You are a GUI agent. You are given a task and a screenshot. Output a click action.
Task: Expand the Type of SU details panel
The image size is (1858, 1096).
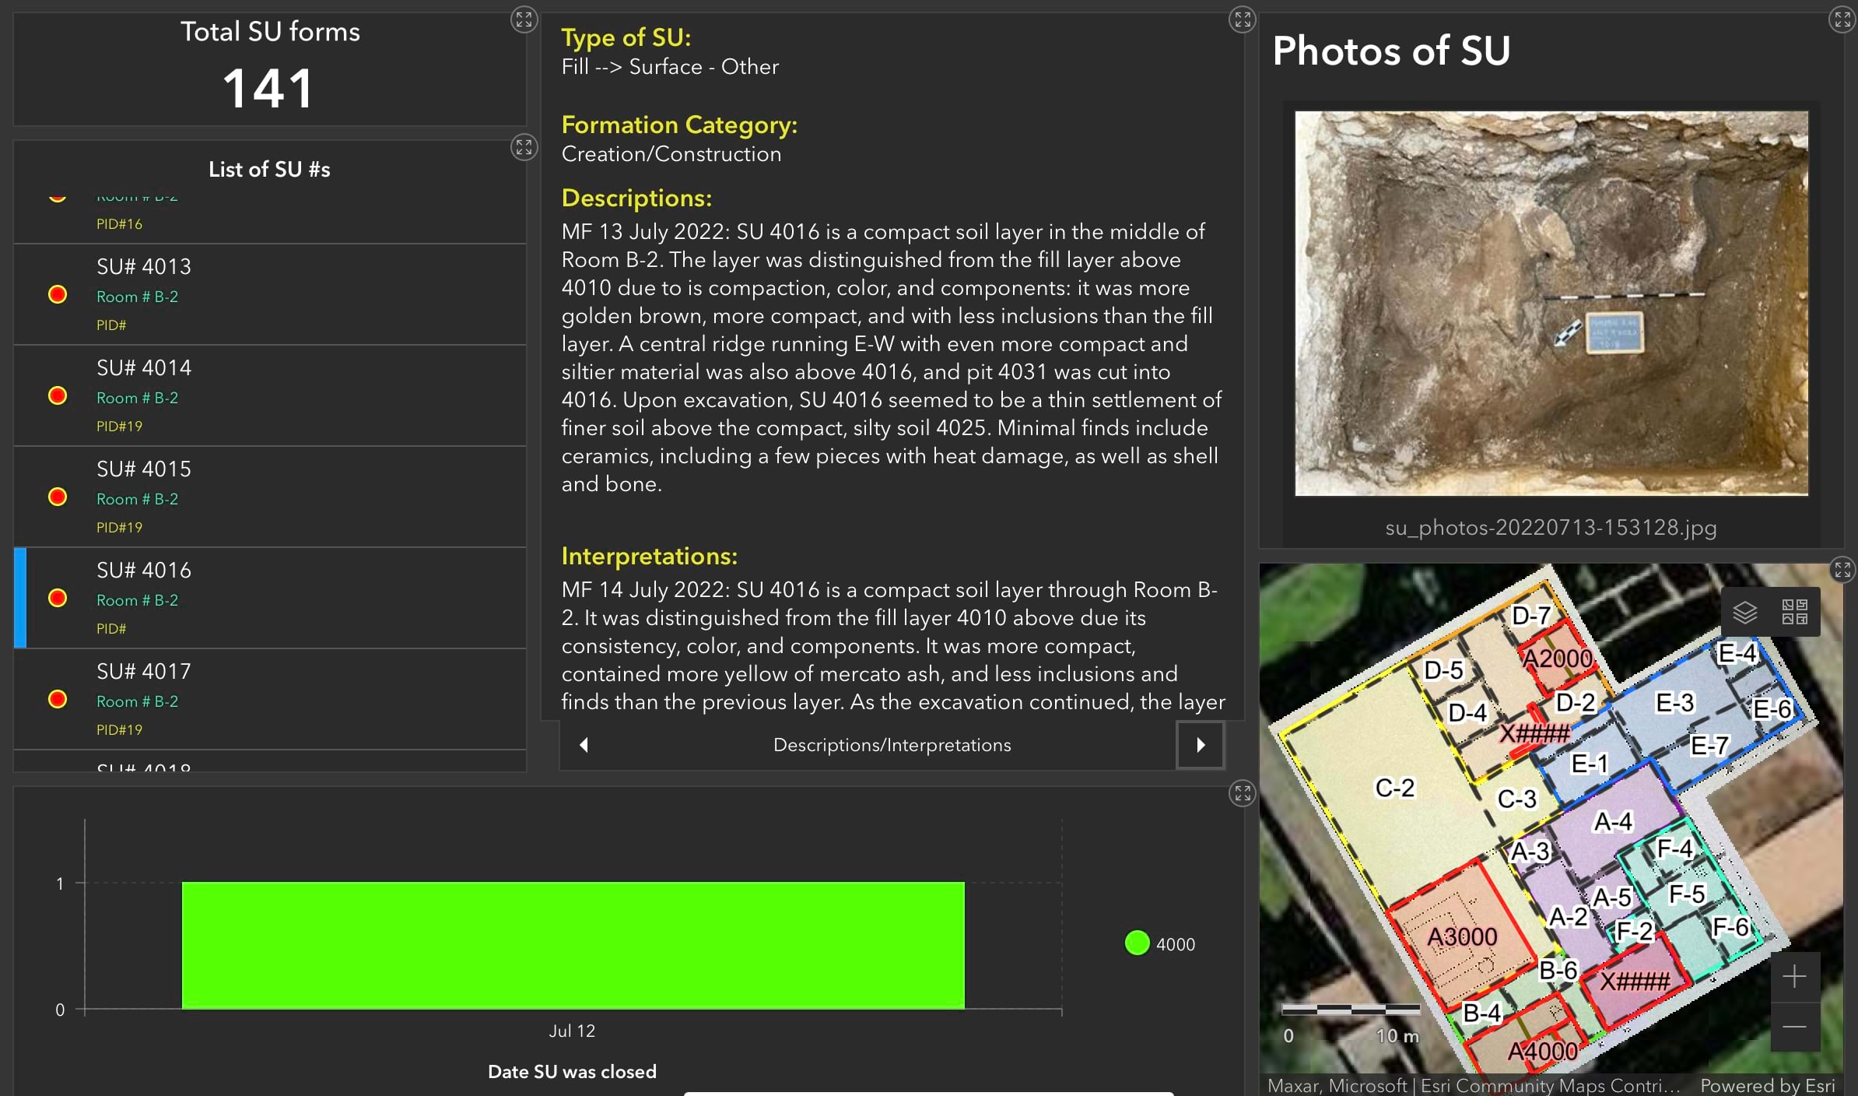[x=1242, y=19]
